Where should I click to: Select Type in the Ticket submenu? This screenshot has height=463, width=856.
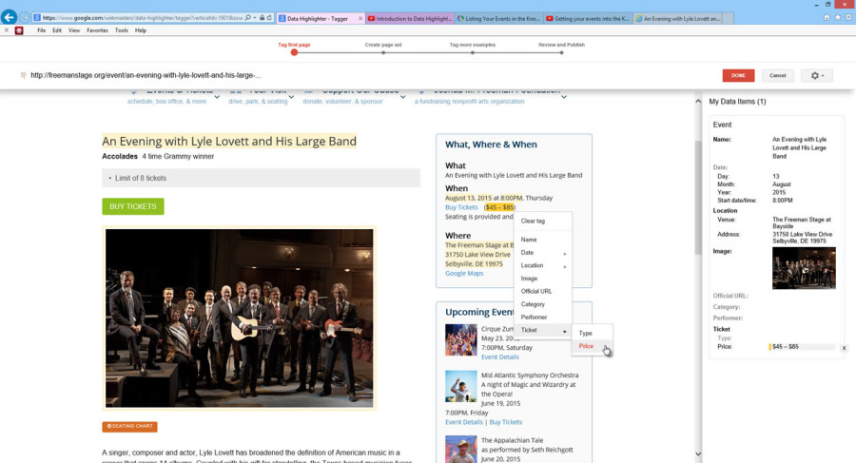click(x=592, y=333)
